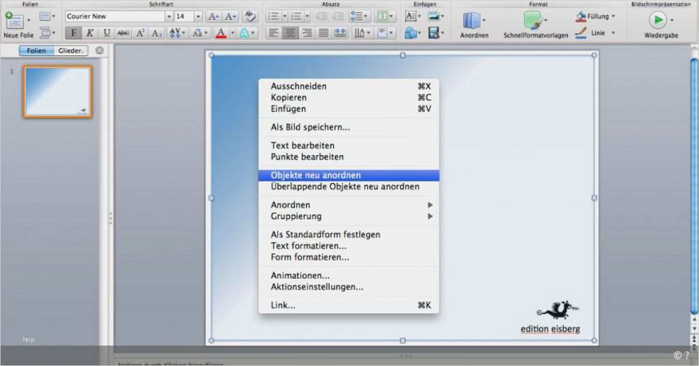
Task: Apply numbered list
Action: (296, 16)
